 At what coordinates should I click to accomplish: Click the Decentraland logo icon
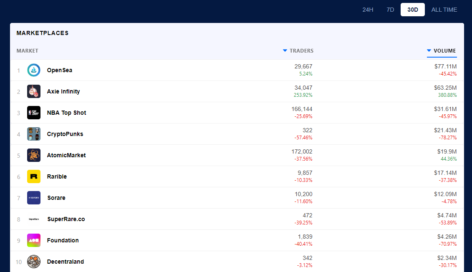(x=34, y=262)
